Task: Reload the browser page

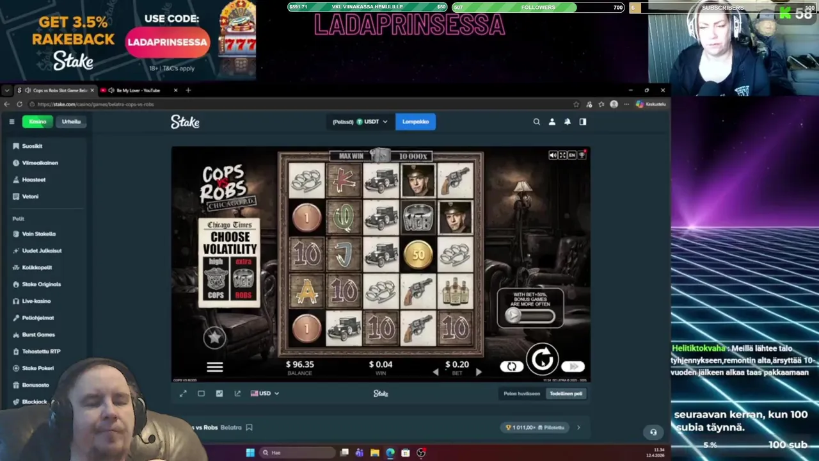Action: [x=20, y=104]
